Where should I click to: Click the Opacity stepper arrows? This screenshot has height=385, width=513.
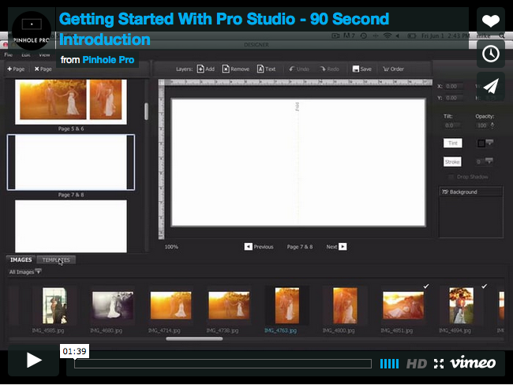pos(492,125)
